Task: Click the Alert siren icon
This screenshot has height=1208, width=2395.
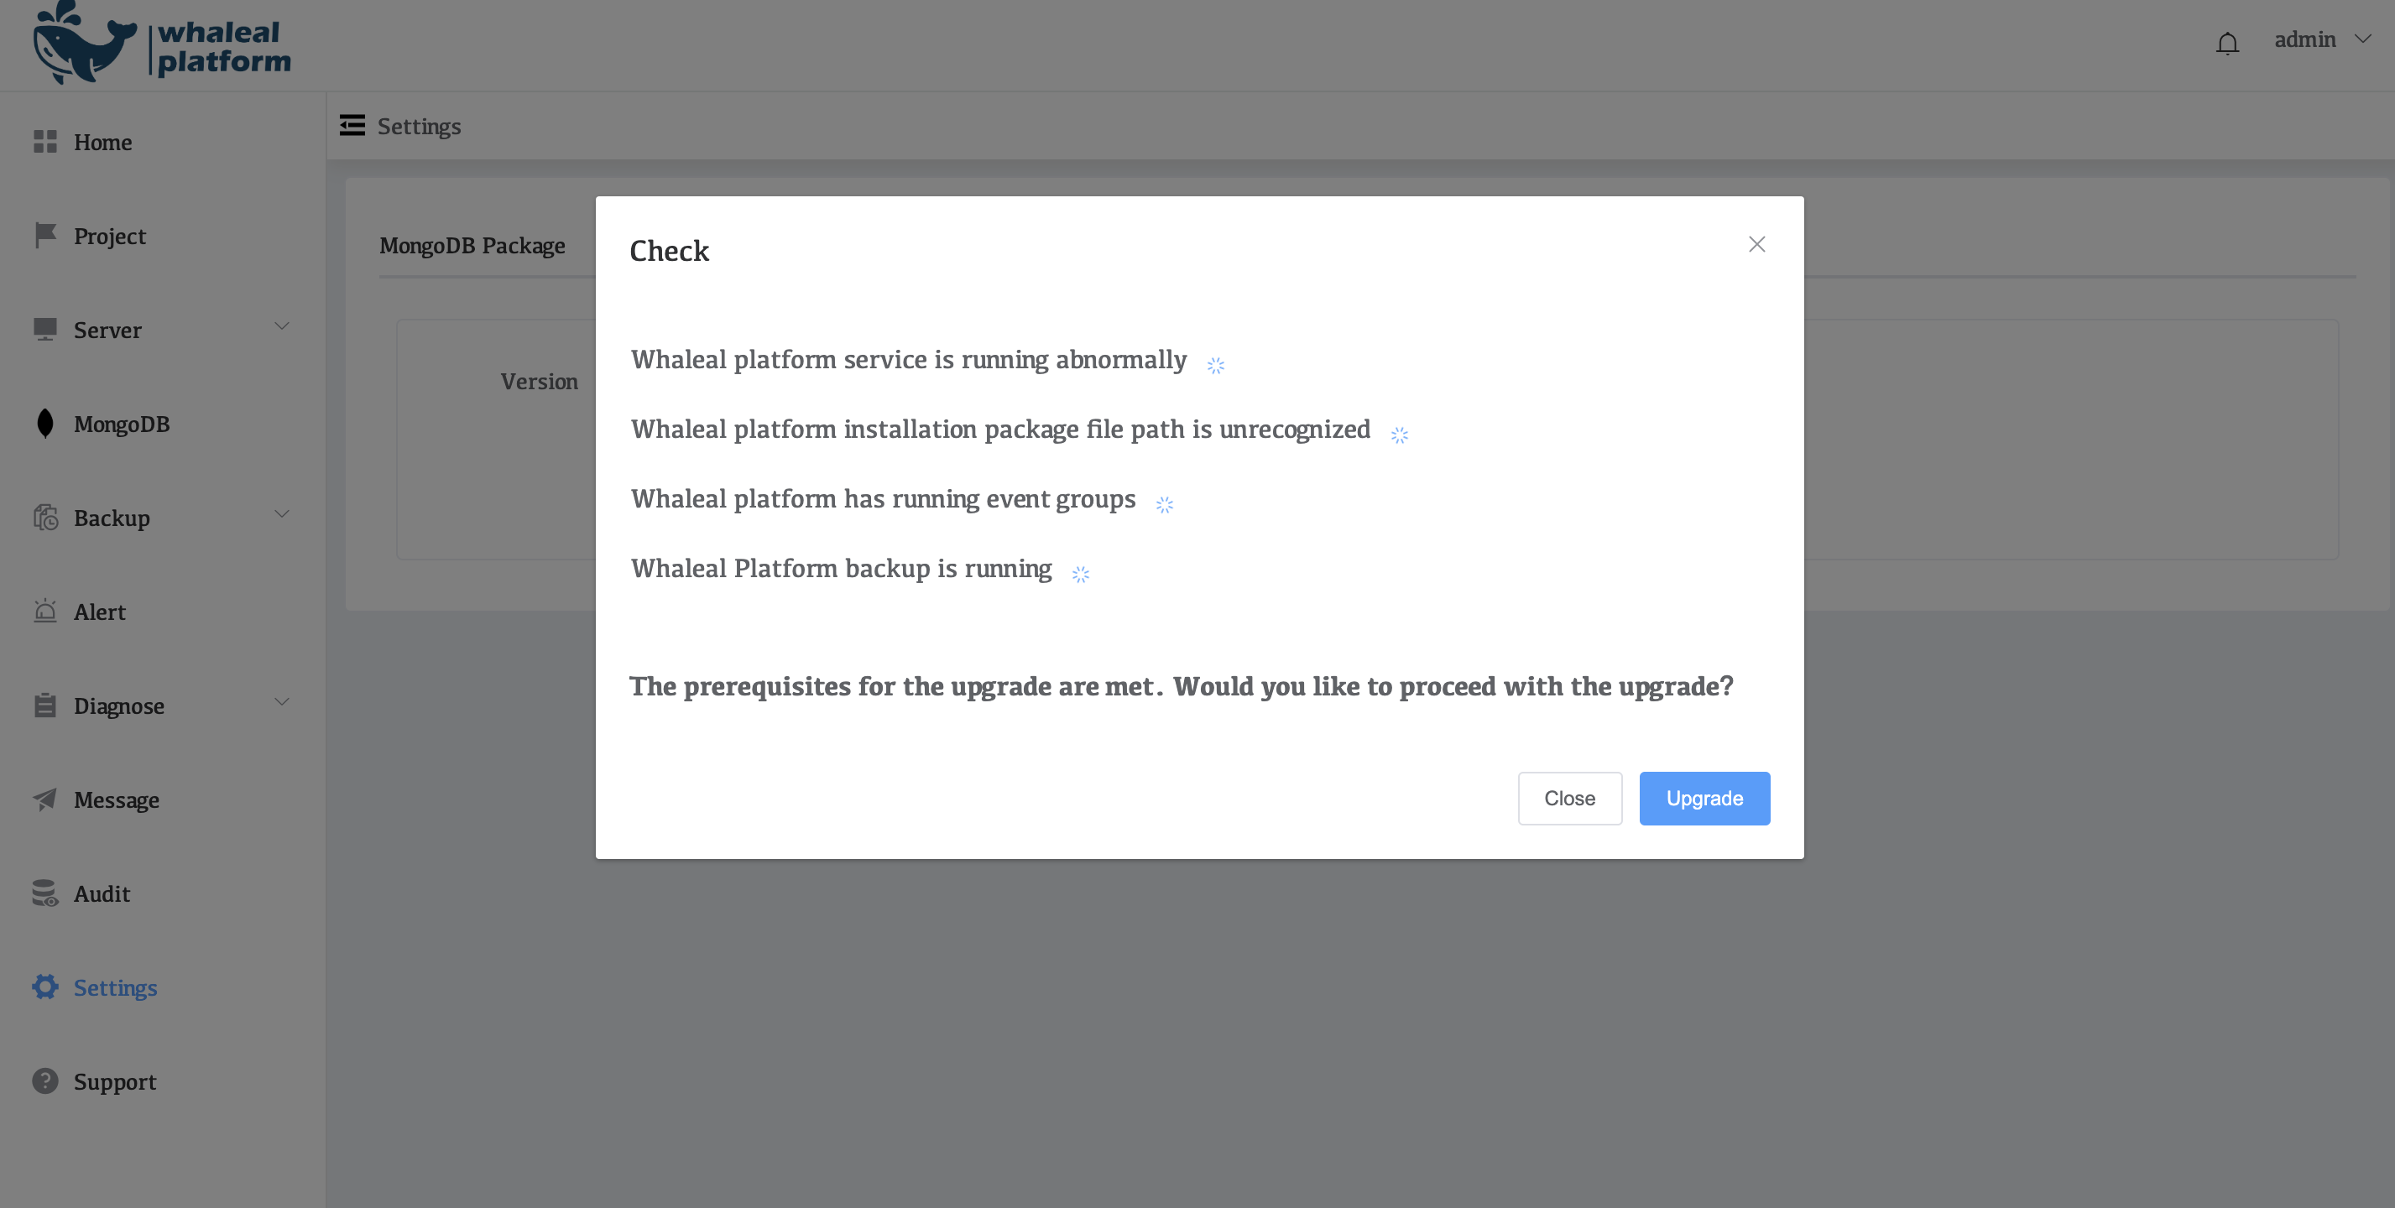Action: [x=44, y=611]
